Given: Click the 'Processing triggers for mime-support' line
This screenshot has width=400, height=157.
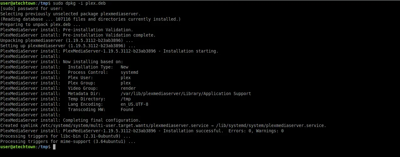Looking at the screenshot, I should (x=68, y=141).
